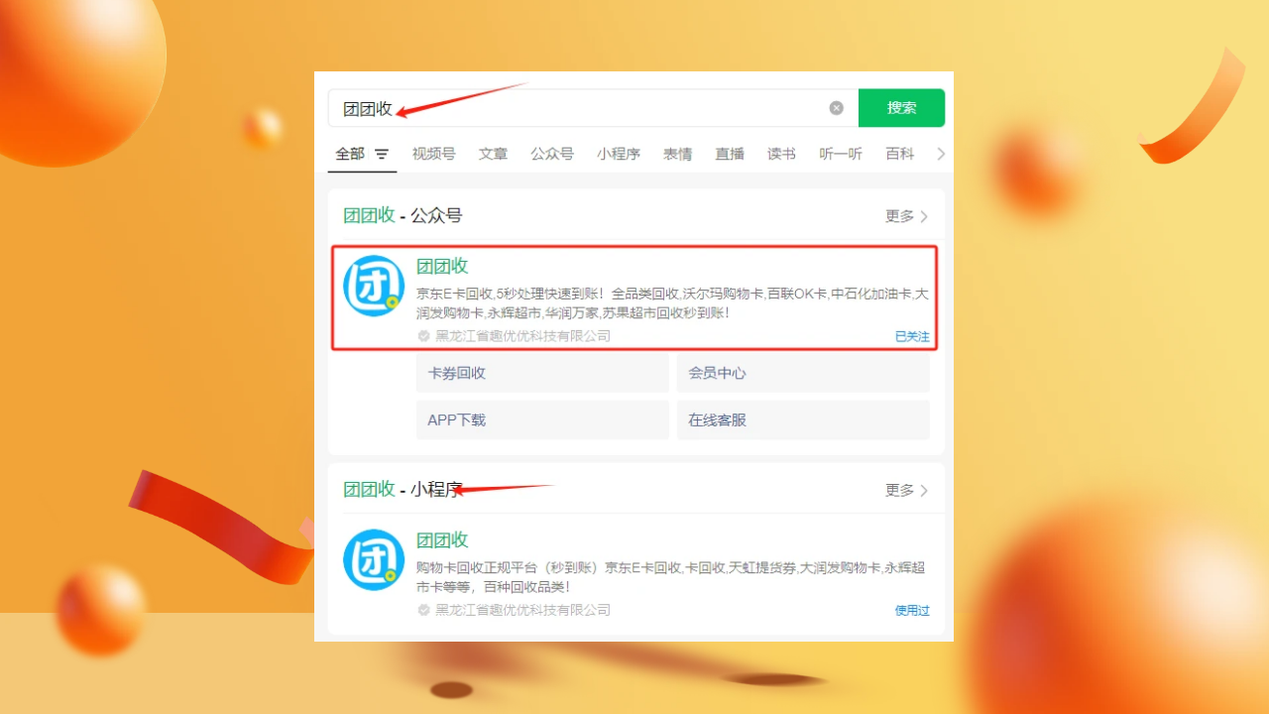Screen dimensions: 1269x714
Task: Click company name in the 小程序 result
Action: tap(523, 610)
